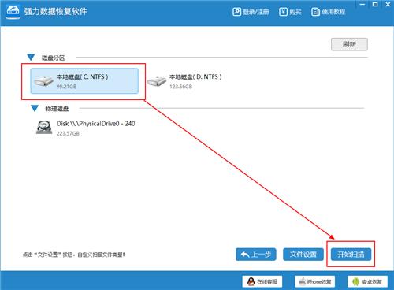Go back with 上一步 button

click(x=256, y=255)
